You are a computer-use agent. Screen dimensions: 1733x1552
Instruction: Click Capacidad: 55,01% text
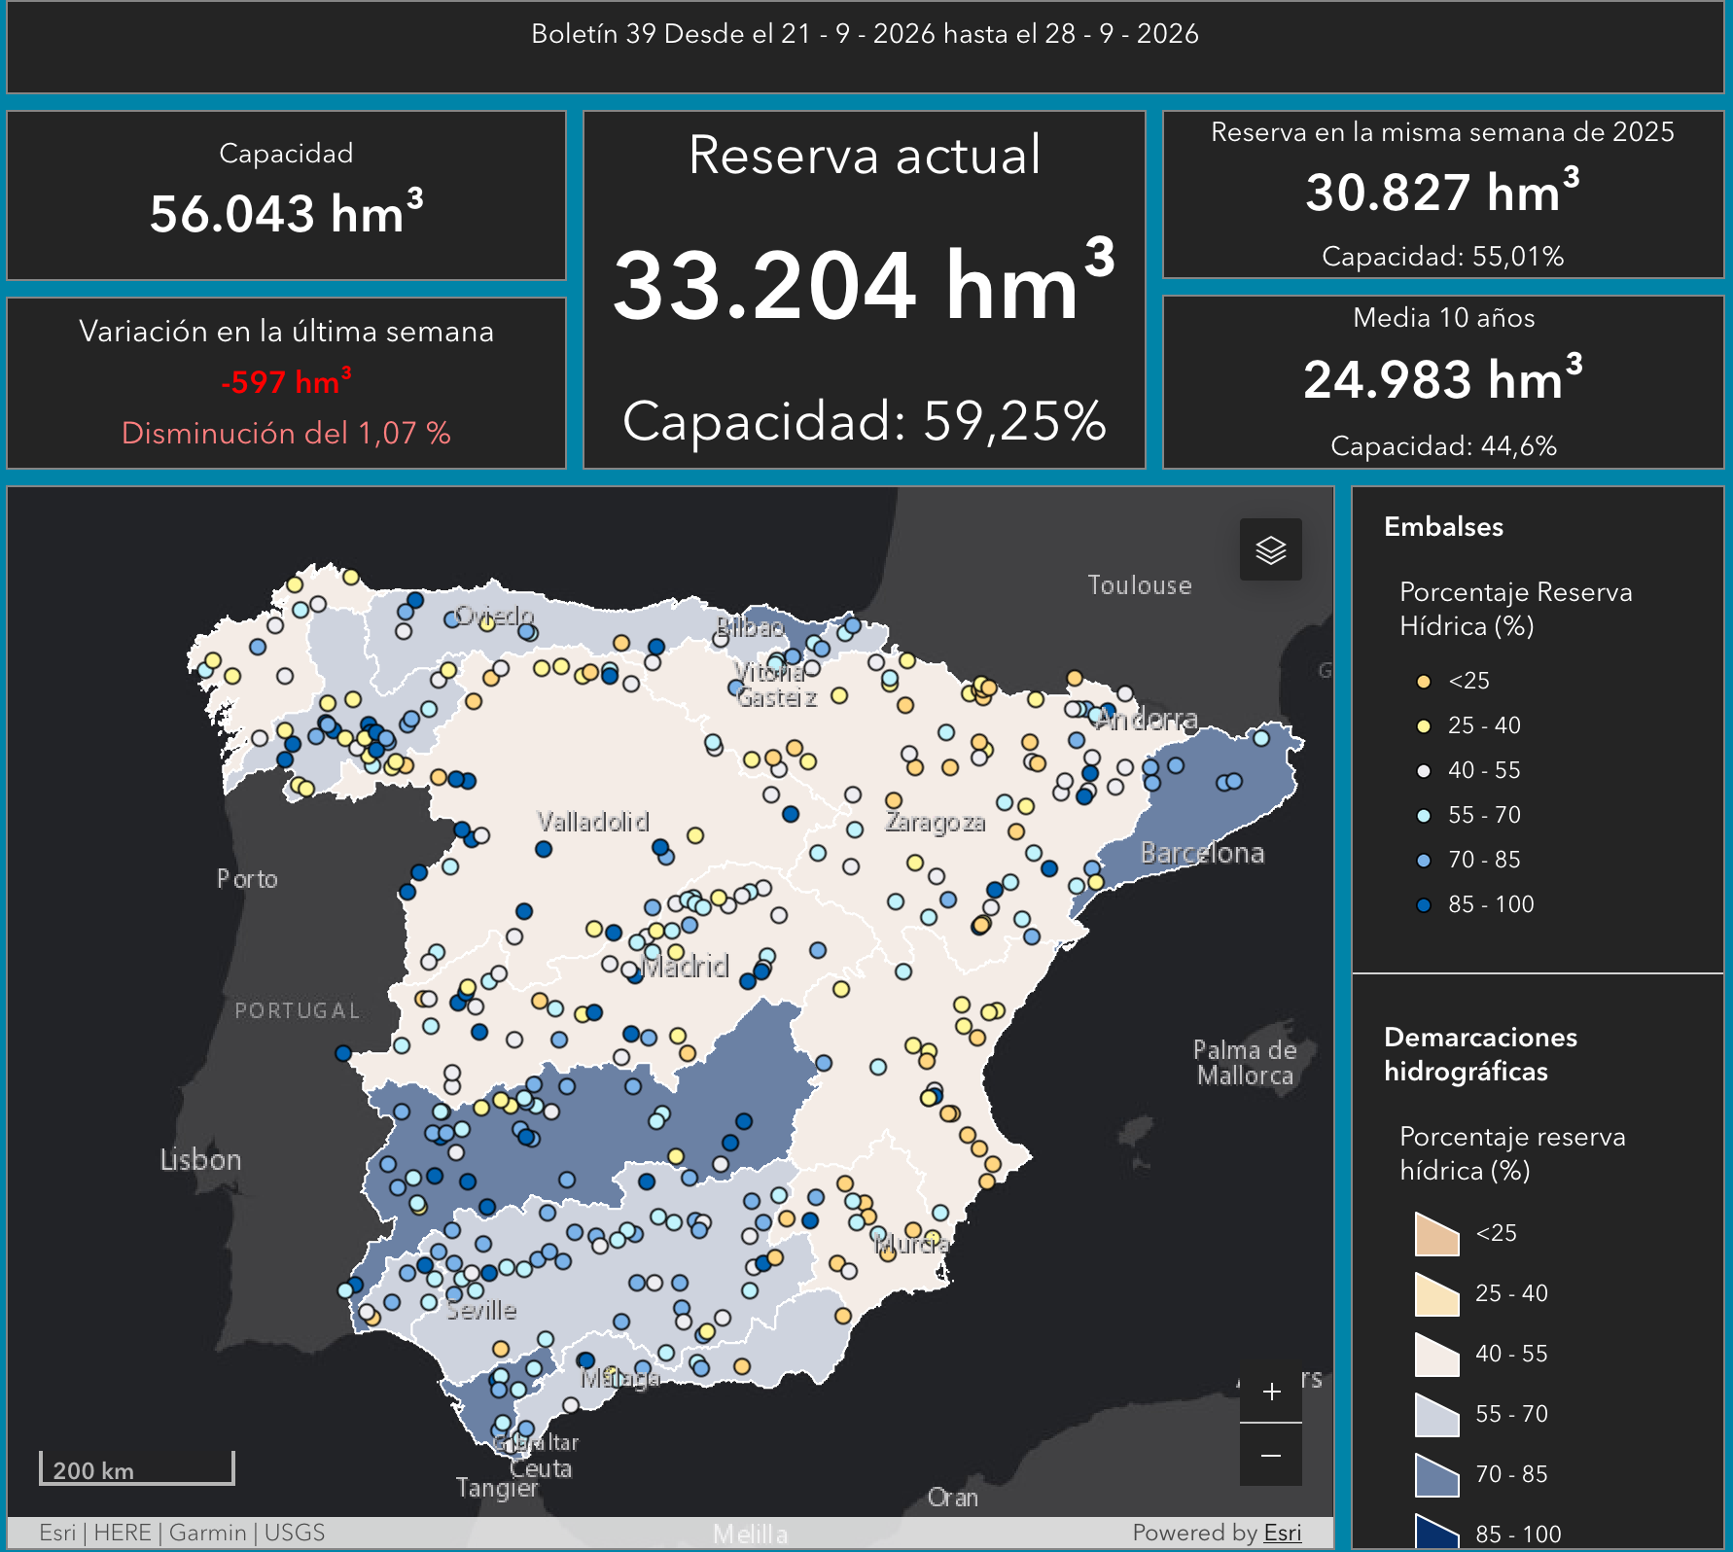(1443, 257)
